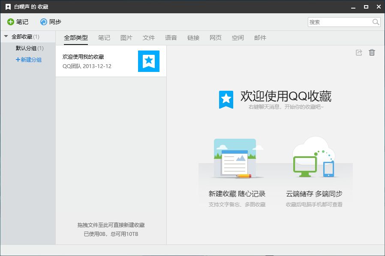Click the green plus new note icon
This screenshot has height=256, width=385.
11,22
